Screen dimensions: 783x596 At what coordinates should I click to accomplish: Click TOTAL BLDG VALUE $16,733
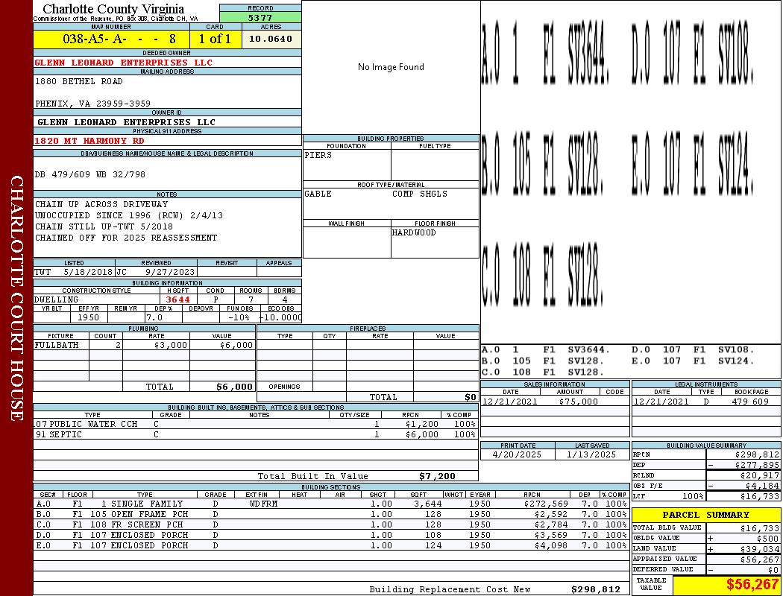point(760,528)
